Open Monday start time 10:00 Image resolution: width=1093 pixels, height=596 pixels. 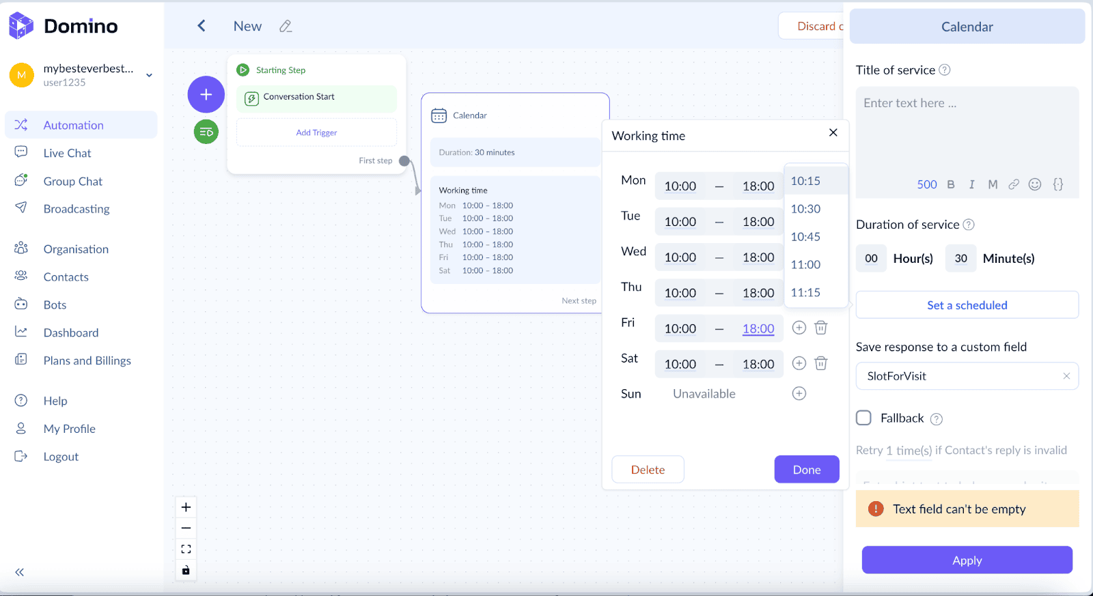point(680,186)
